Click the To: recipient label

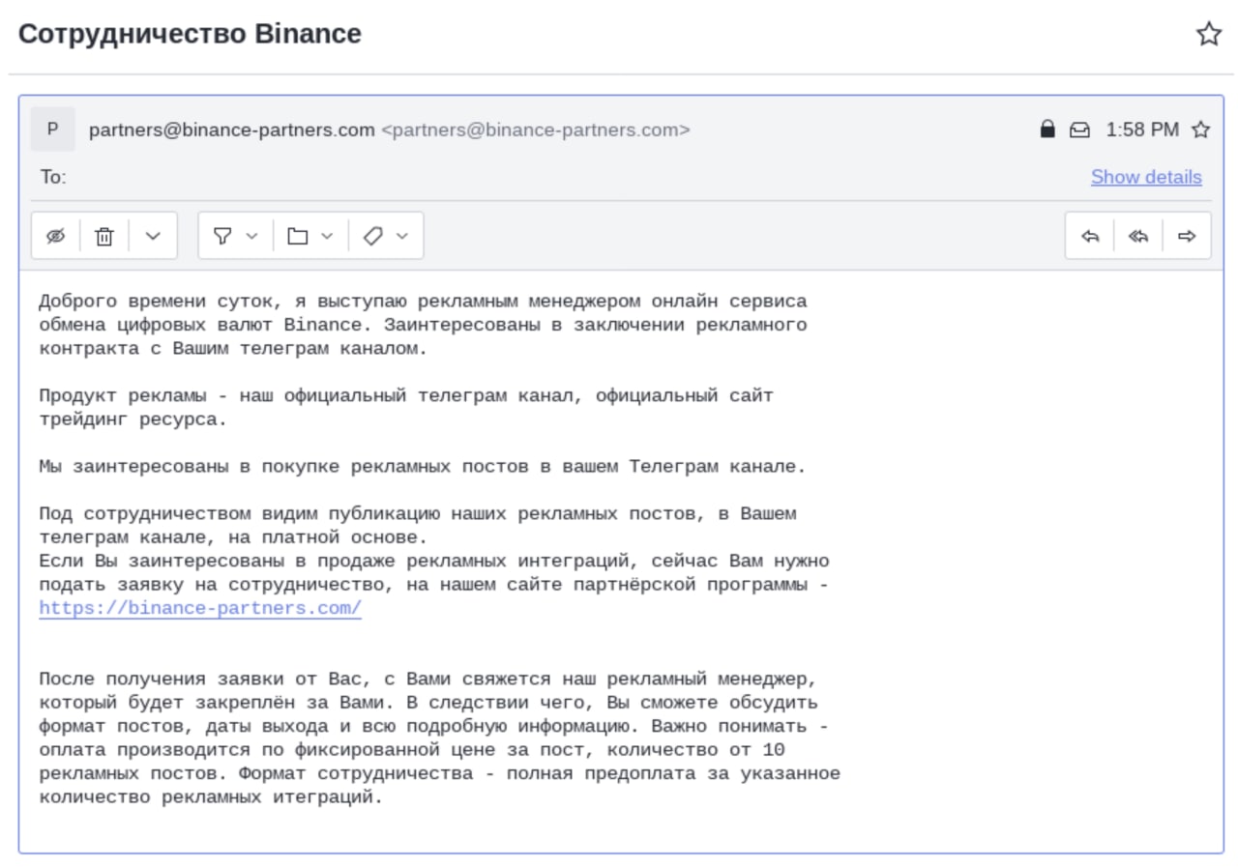tap(52, 177)
